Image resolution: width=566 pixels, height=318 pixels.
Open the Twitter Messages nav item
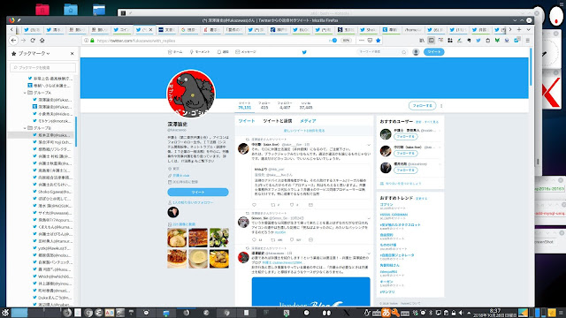(246, 52)
